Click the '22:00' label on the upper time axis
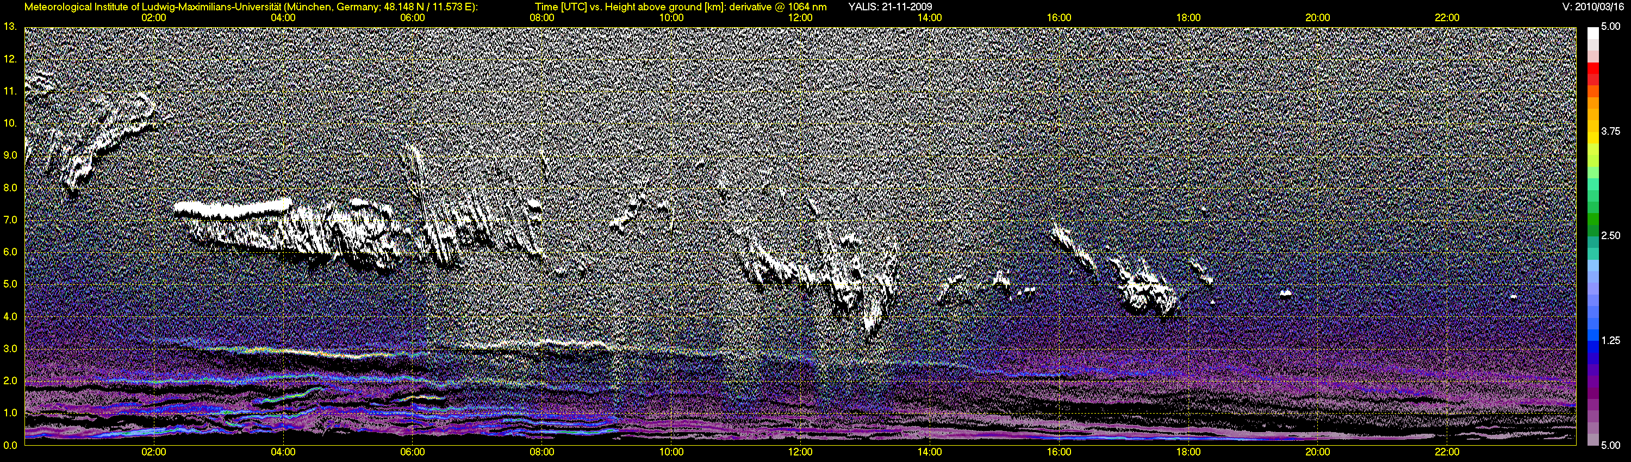This screenshot has width=1631, height=462. (1447, 18)
